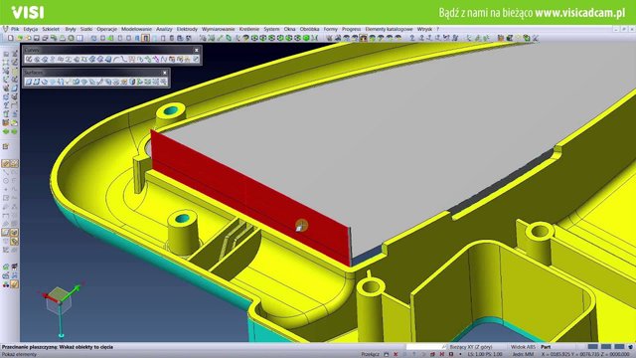636x358 pixels.
Task: Open the Elektrody menu
Action: coord(187,29)
